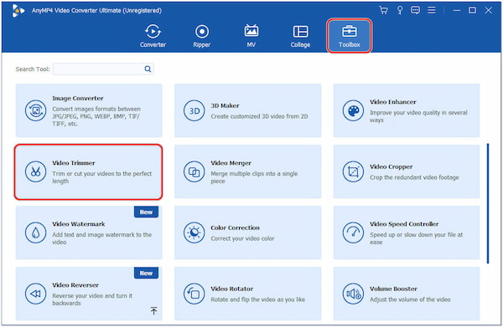The image size is (503, 327).
Task: Click the back-to-top arrow button
Action: 154,310
